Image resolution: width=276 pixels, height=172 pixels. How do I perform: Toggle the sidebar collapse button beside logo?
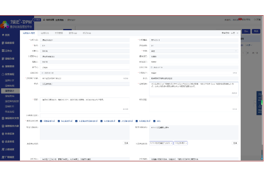(38, 20)
